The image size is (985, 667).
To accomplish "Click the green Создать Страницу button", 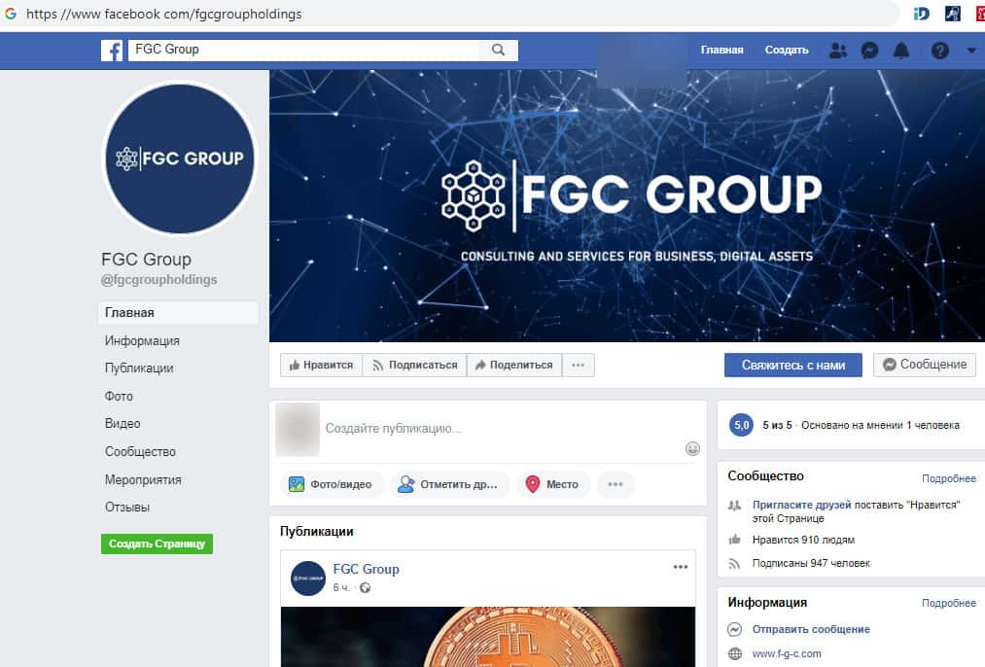I will [x=158, y=544].
